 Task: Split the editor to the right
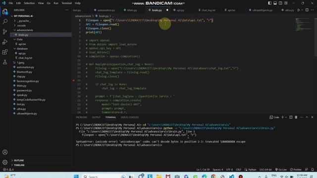click(x=307, y=10)
